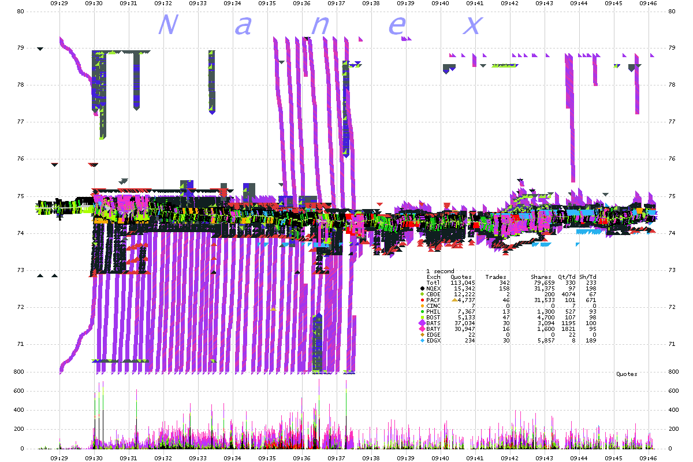Image resolution: width=693 pixels, height=462 pixels.
Task: Click the "Sh/Td" column header
Action: [587, 277]
